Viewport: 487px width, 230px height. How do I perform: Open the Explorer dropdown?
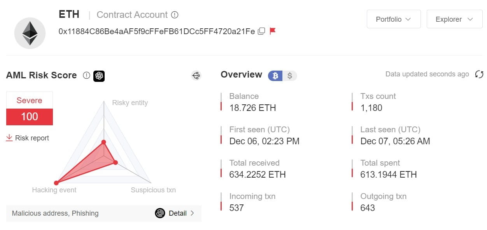click(454, 19)
